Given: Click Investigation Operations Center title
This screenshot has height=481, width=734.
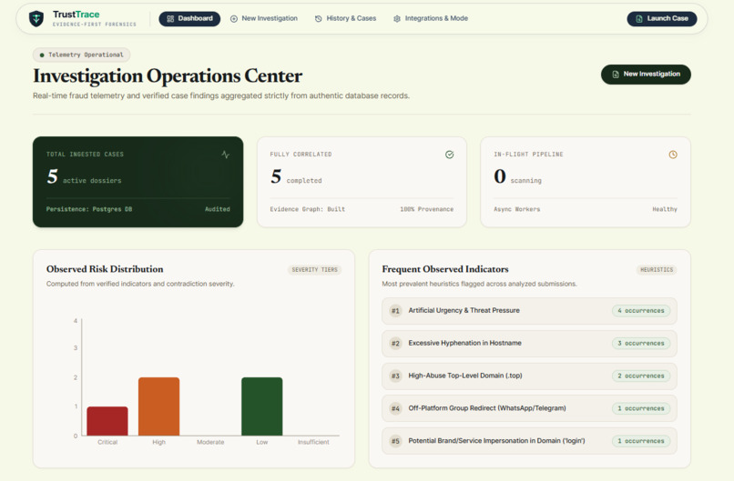Looking at the screenshot, I should (168, 76).
